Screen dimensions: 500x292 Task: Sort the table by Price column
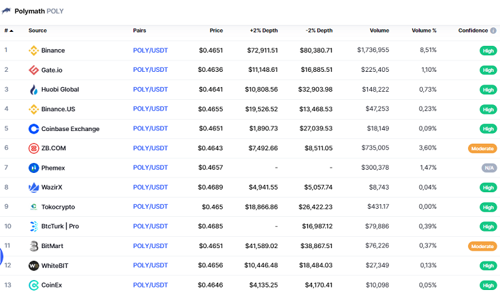(216, 31)
